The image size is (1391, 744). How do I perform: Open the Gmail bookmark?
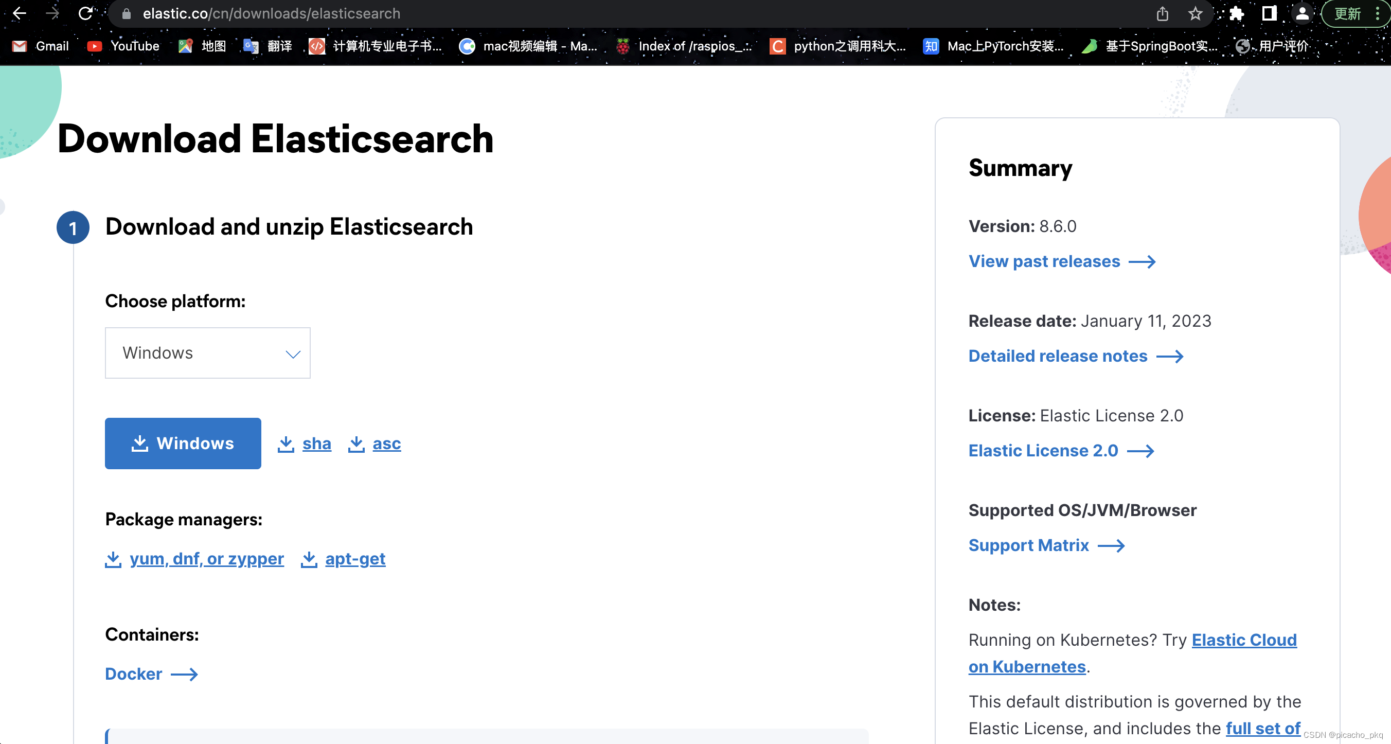tap(41, 46)
